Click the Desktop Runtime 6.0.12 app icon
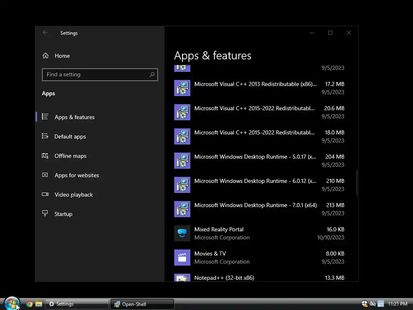The image size is (413, 310). click(x=182, y=185)
